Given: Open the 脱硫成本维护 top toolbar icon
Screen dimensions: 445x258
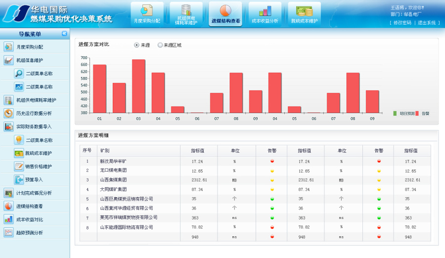Looking at the screenshot, I should (x=304, y=14).
